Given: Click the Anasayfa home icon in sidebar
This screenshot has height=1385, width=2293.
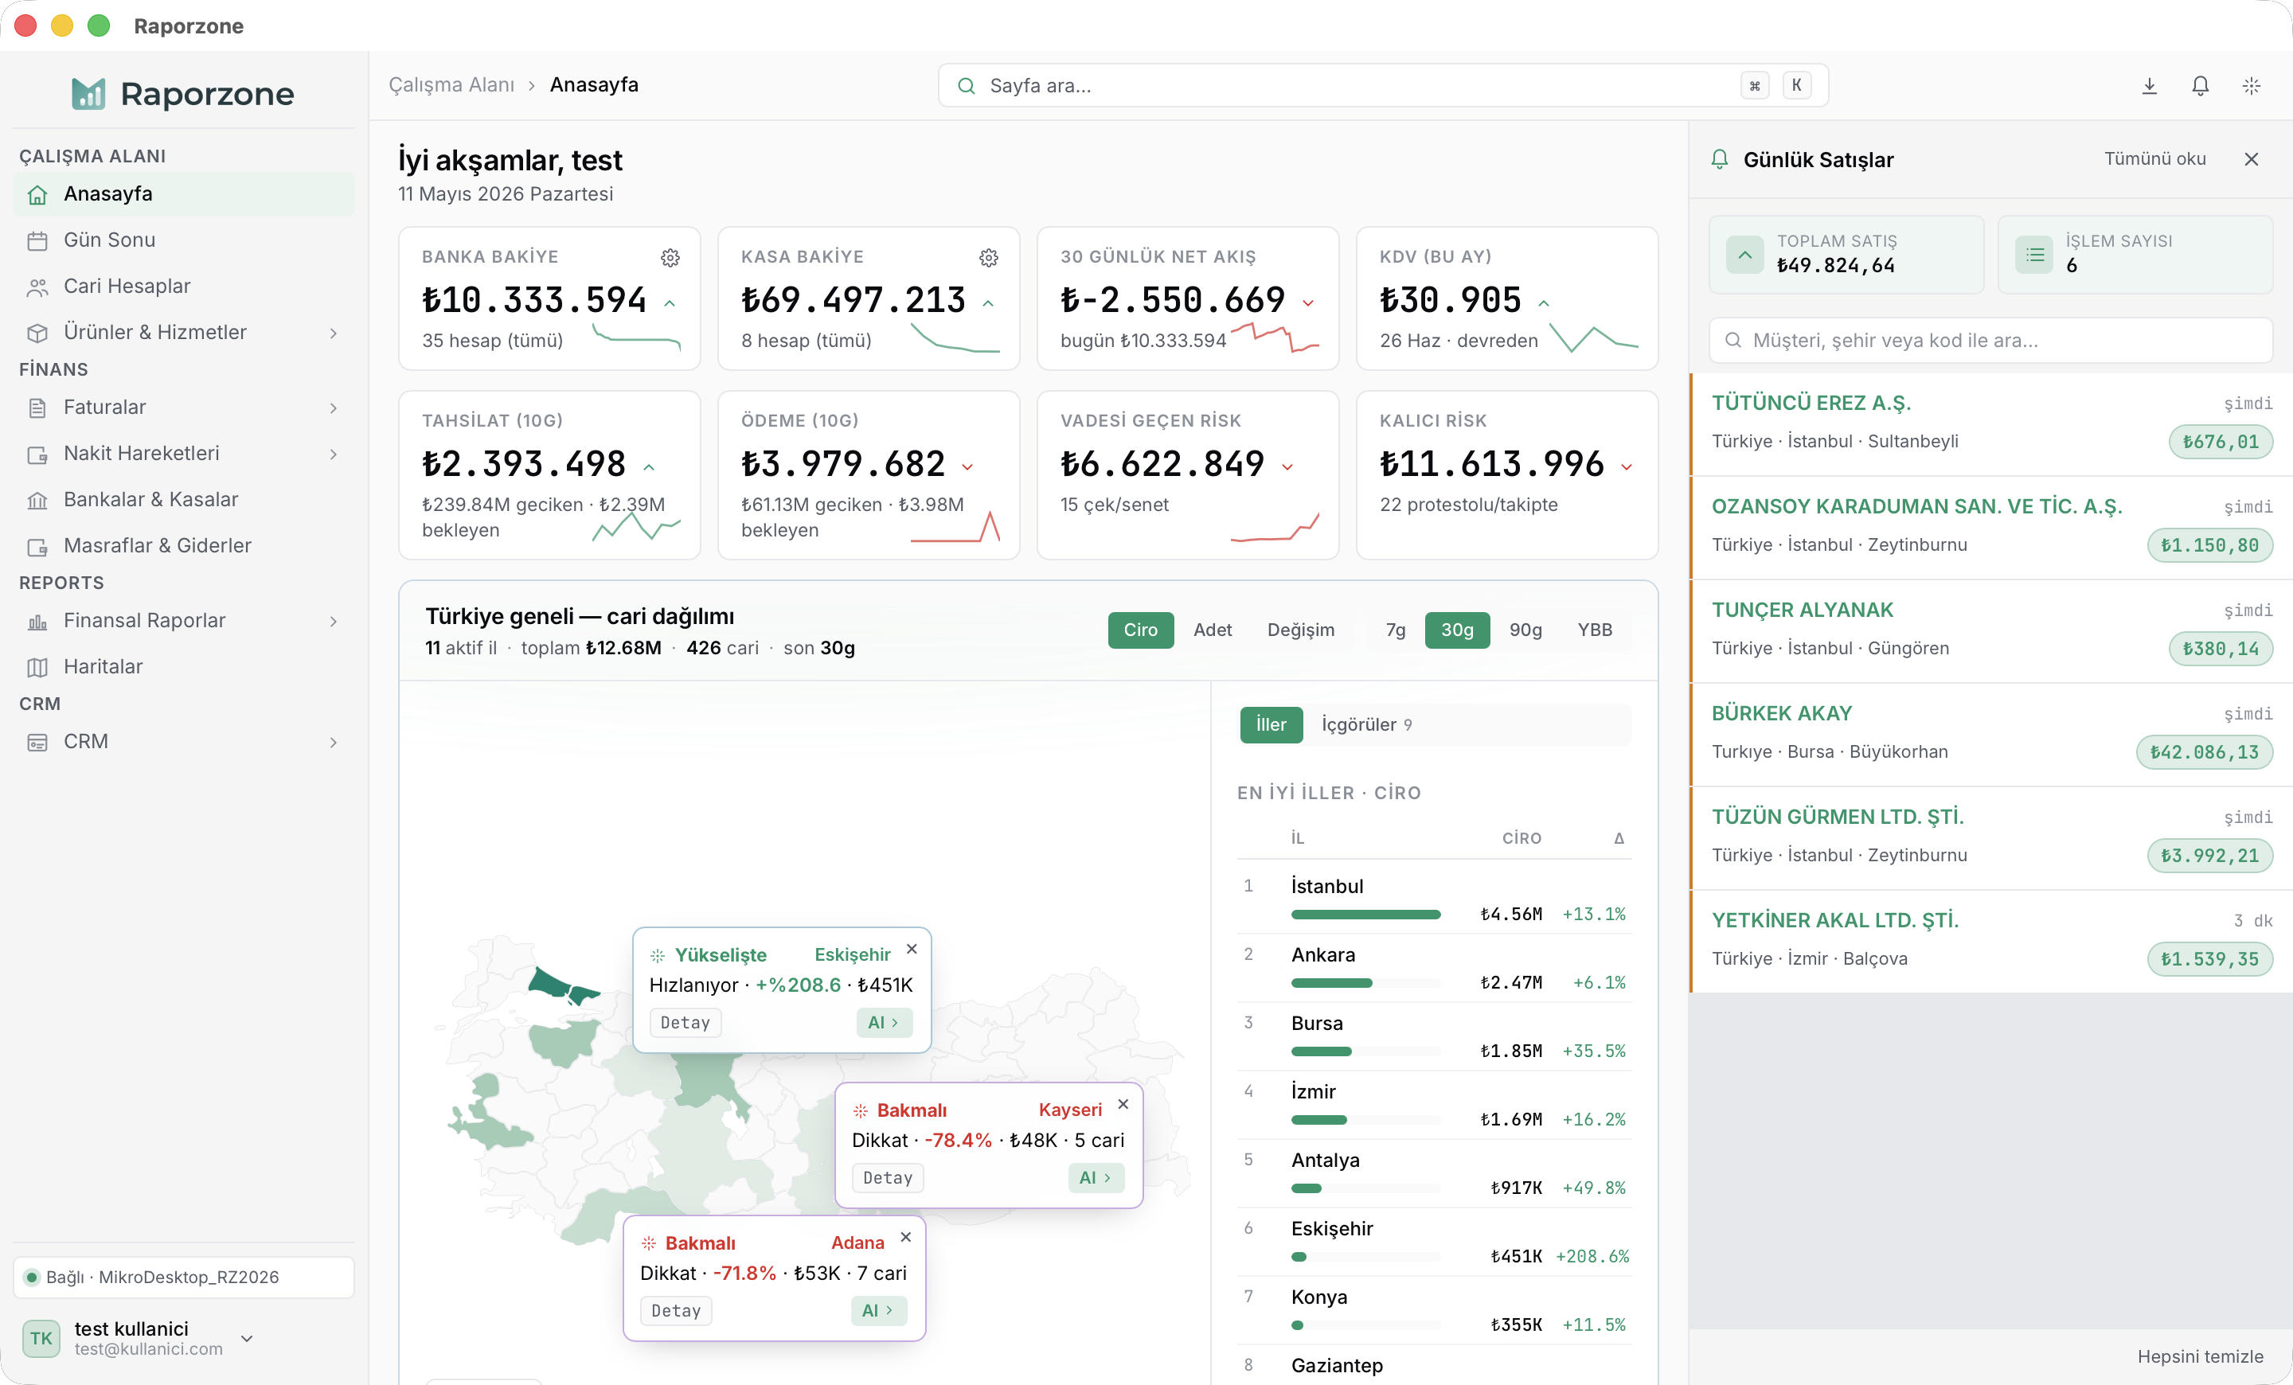Looking at the screenshot, I should [37, 194].
